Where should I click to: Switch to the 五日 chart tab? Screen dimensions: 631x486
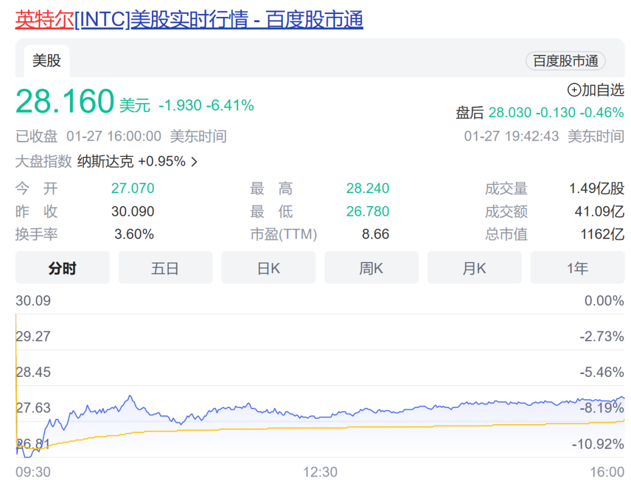165,268
